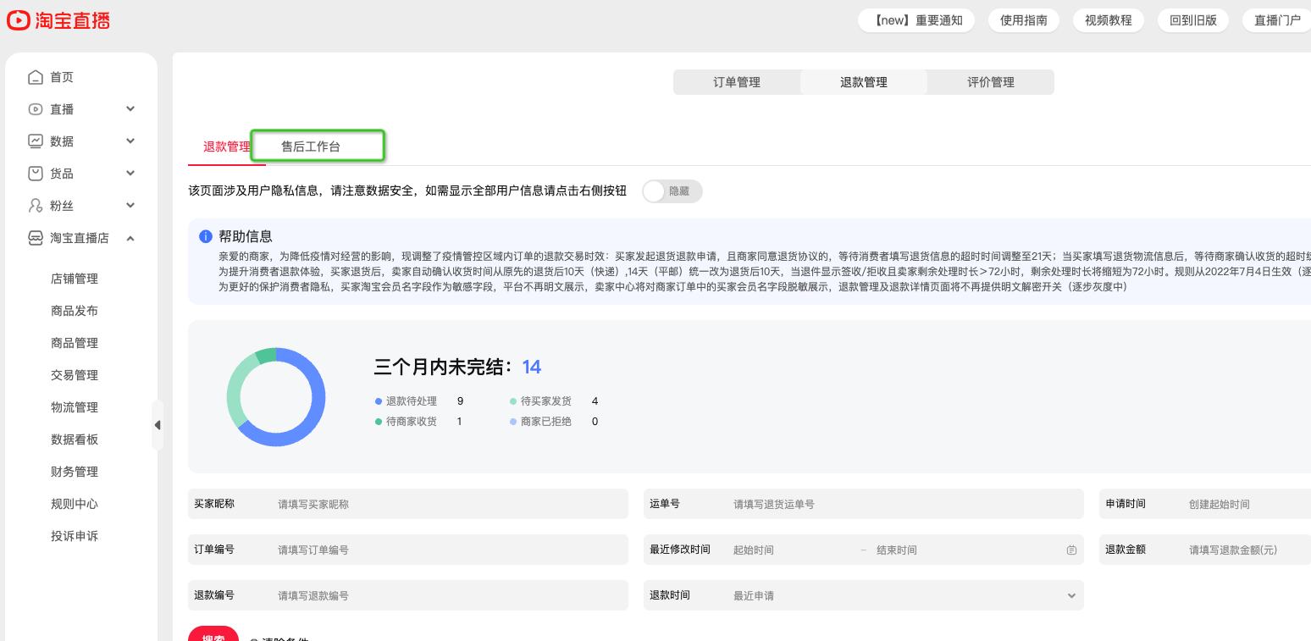Select the 退款管理 red sub-tab
The image size is (1311, 641).
(x=226, y=146)
